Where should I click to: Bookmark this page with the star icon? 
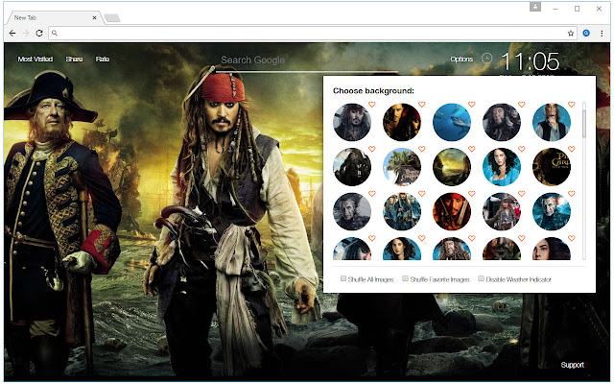tap(571, 34)
